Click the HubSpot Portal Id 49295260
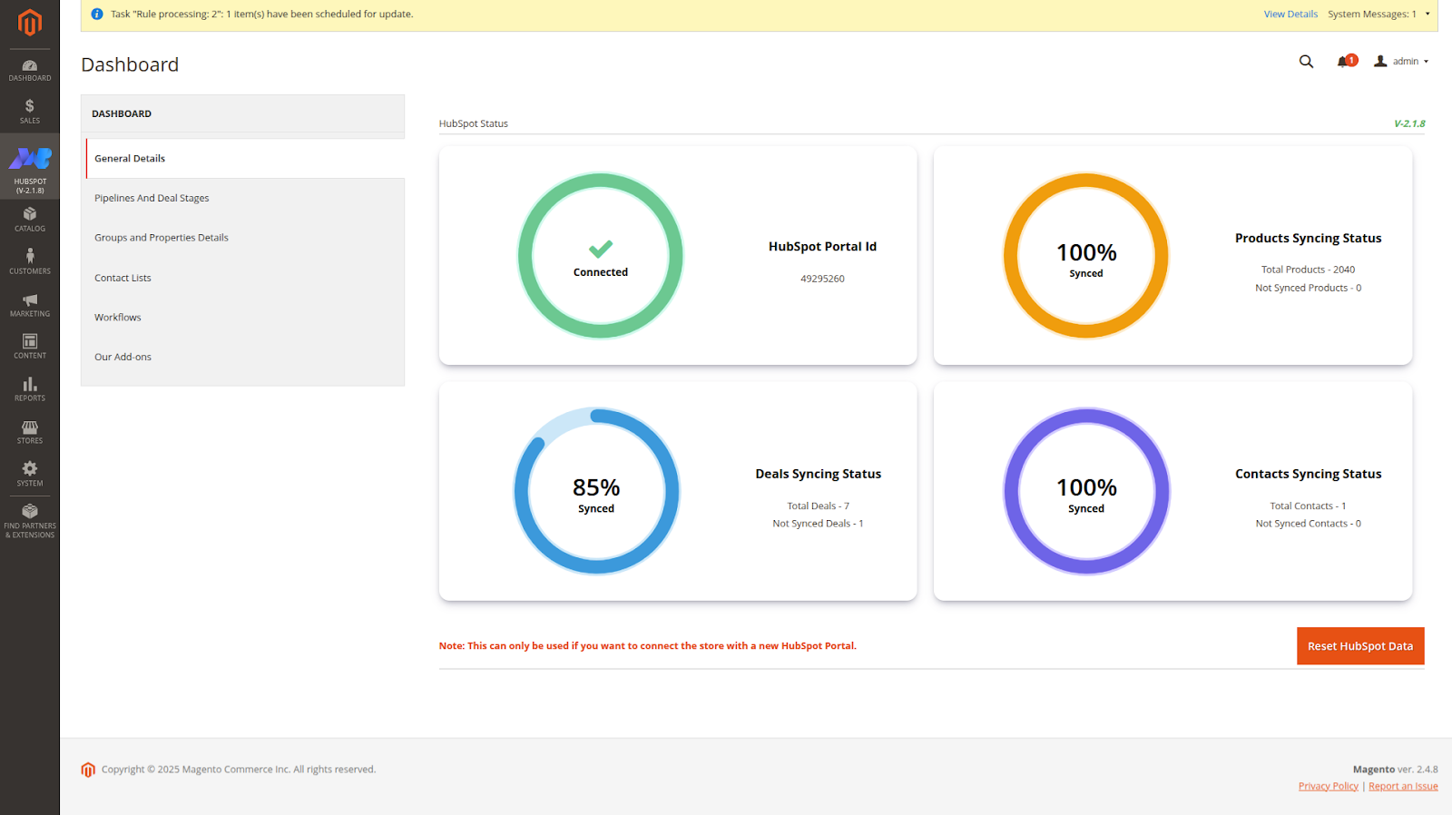 point(822,279)
